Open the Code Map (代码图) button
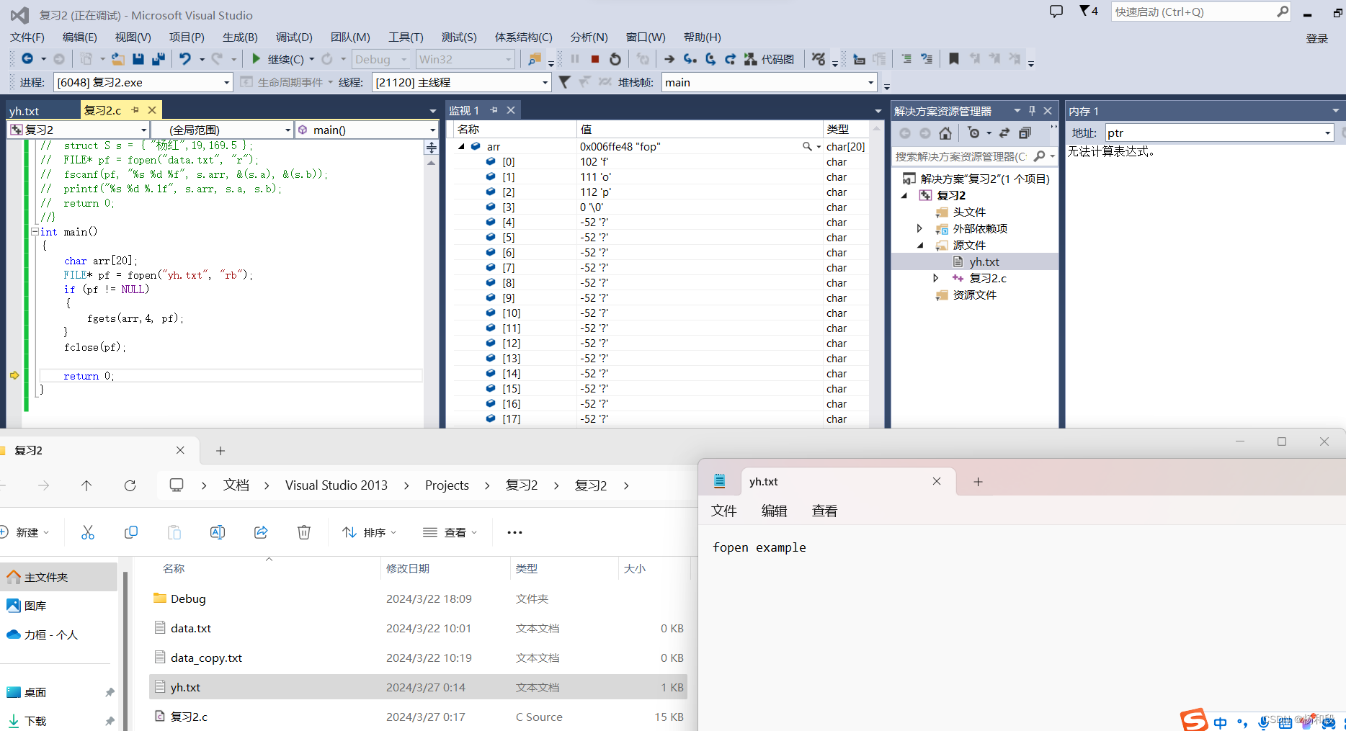Screen dimensions: 1346x731 tap(770, 59)
